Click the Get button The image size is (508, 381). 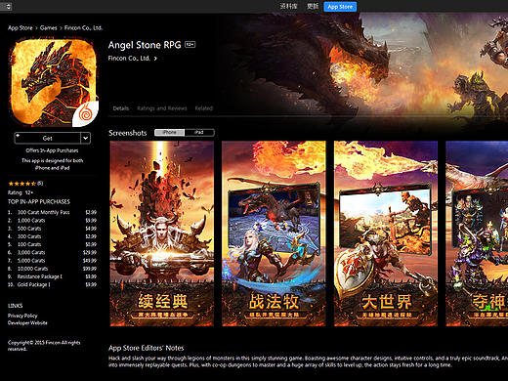48,138
